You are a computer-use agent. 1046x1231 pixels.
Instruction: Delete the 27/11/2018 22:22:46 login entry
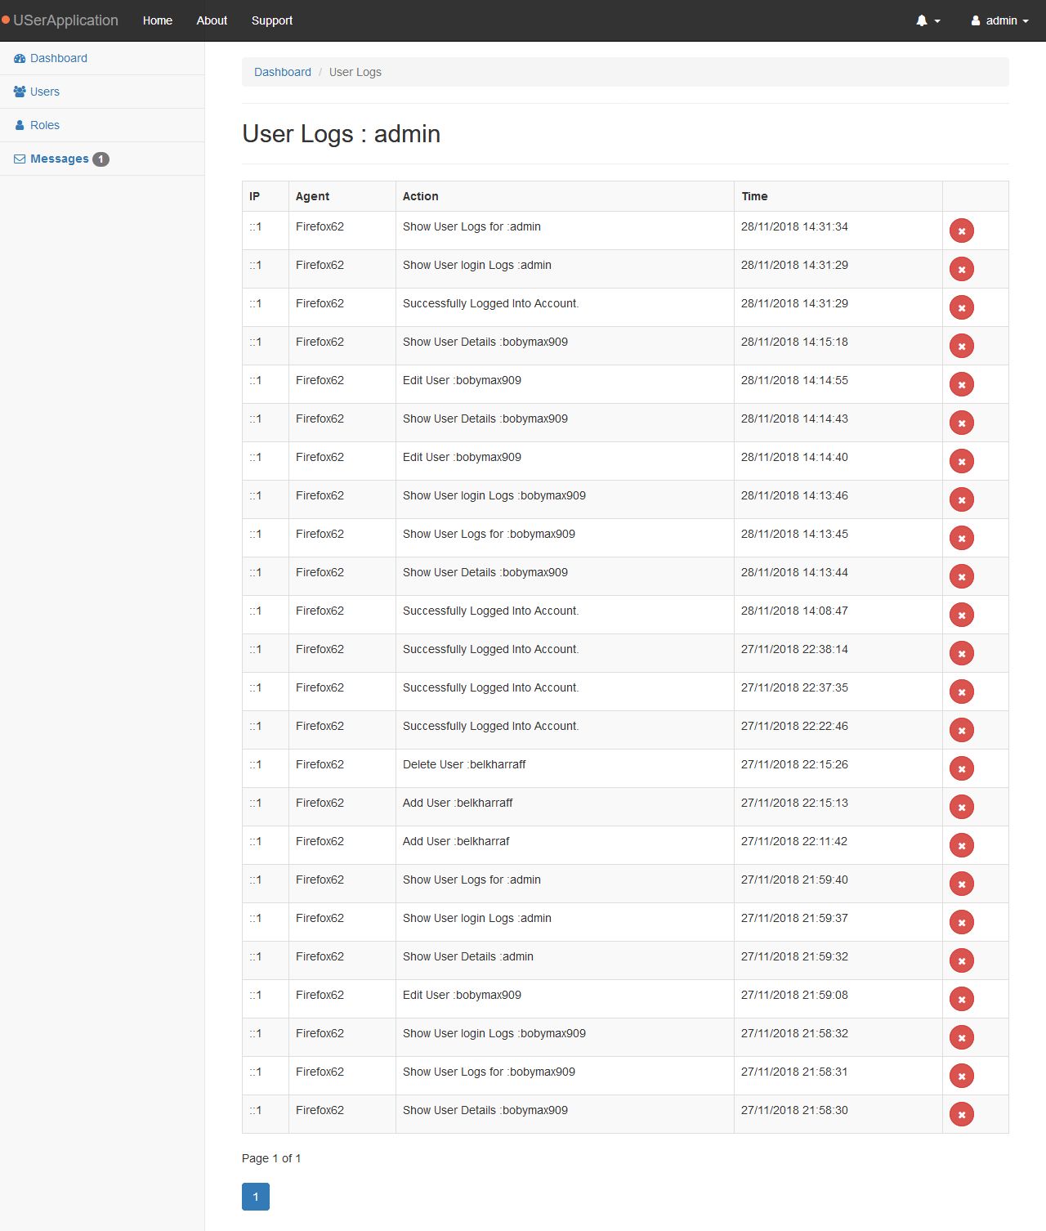(x=961, y=731)
